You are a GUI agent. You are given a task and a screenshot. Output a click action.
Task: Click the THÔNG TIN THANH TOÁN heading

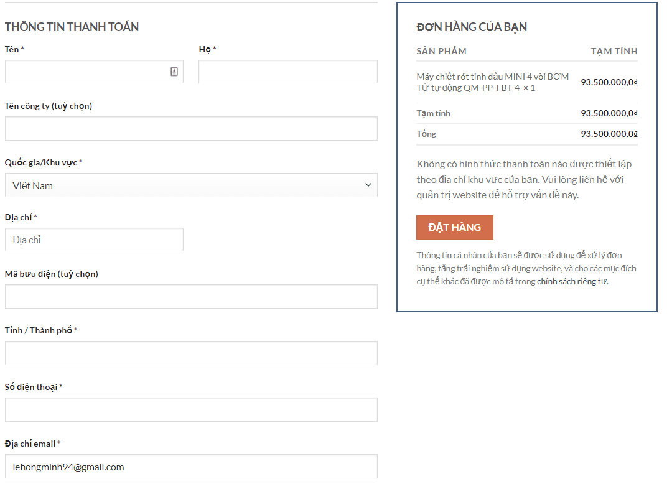pos(72,27)
